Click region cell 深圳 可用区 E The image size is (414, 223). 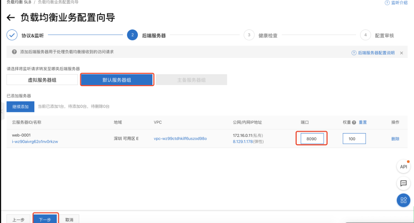[x=126, y=138]
